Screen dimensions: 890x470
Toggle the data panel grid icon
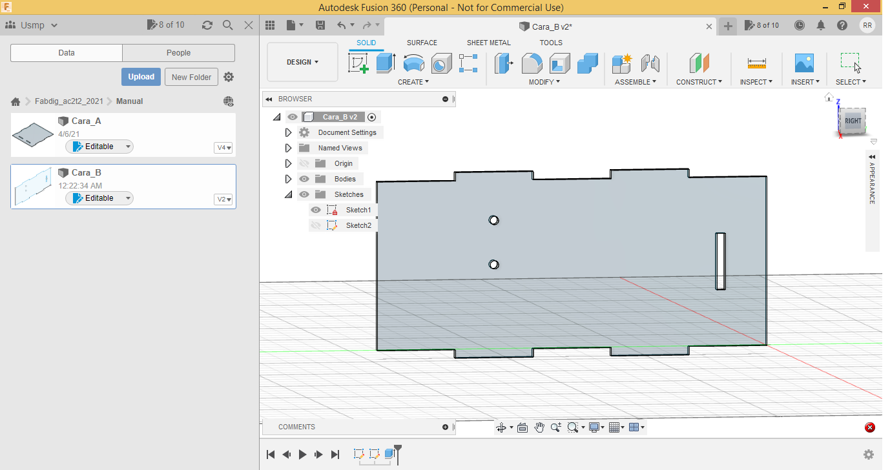pyautogui.click(x=270, y=25)
